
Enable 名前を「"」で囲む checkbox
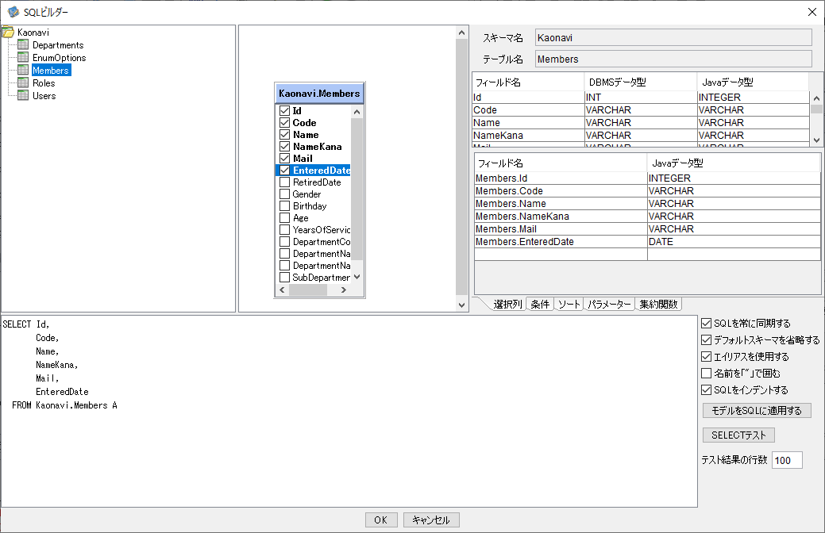707,374
